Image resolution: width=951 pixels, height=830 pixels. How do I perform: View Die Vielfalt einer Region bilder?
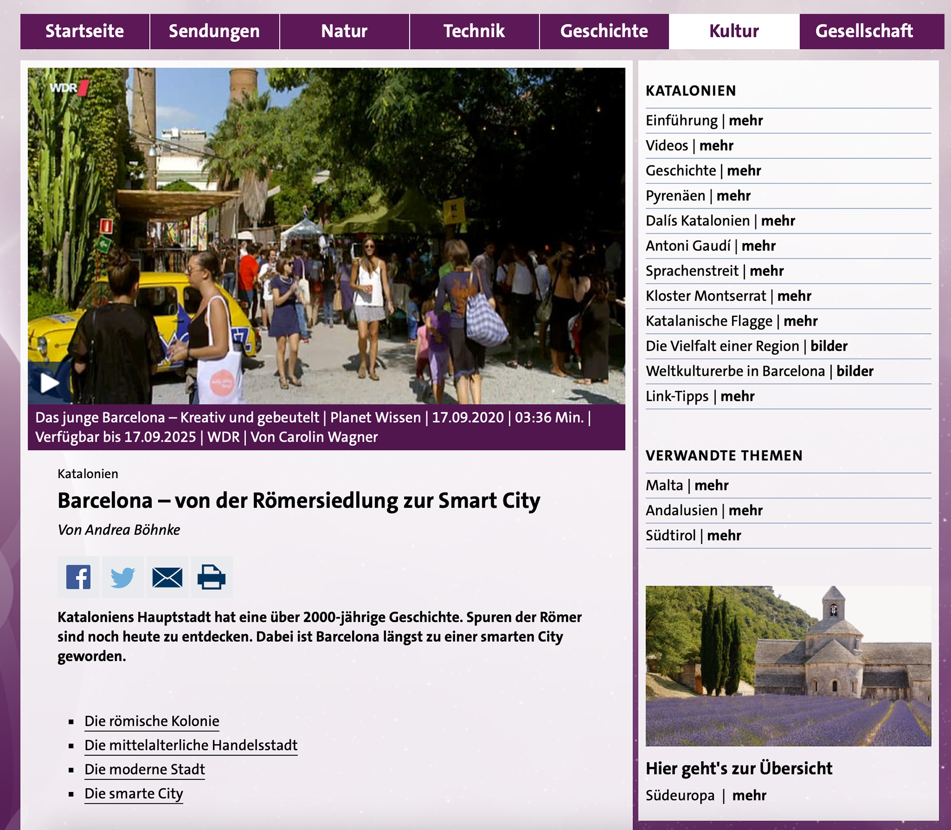tap(746, 346)
